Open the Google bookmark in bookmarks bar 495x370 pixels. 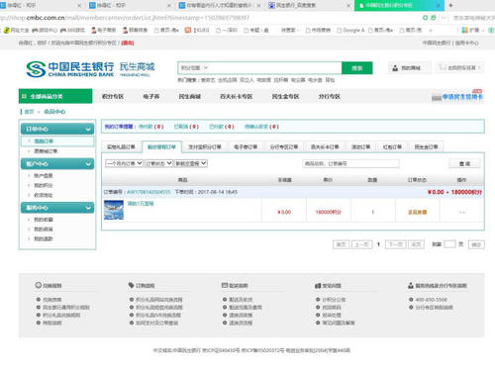tap(350, 30)
